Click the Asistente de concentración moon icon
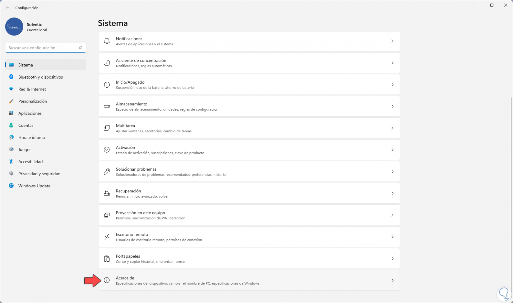 (x=107, y=63)
